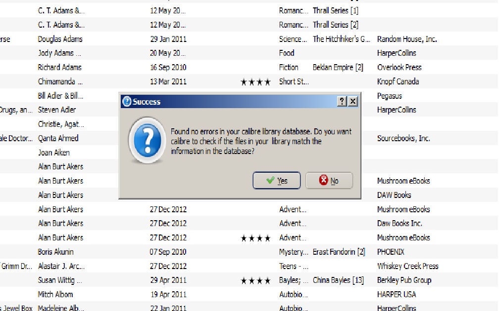The image size is (499, 311).
Task: Select the Fiction tag cell
Action: pyautogui.click(x=289, y=67)
